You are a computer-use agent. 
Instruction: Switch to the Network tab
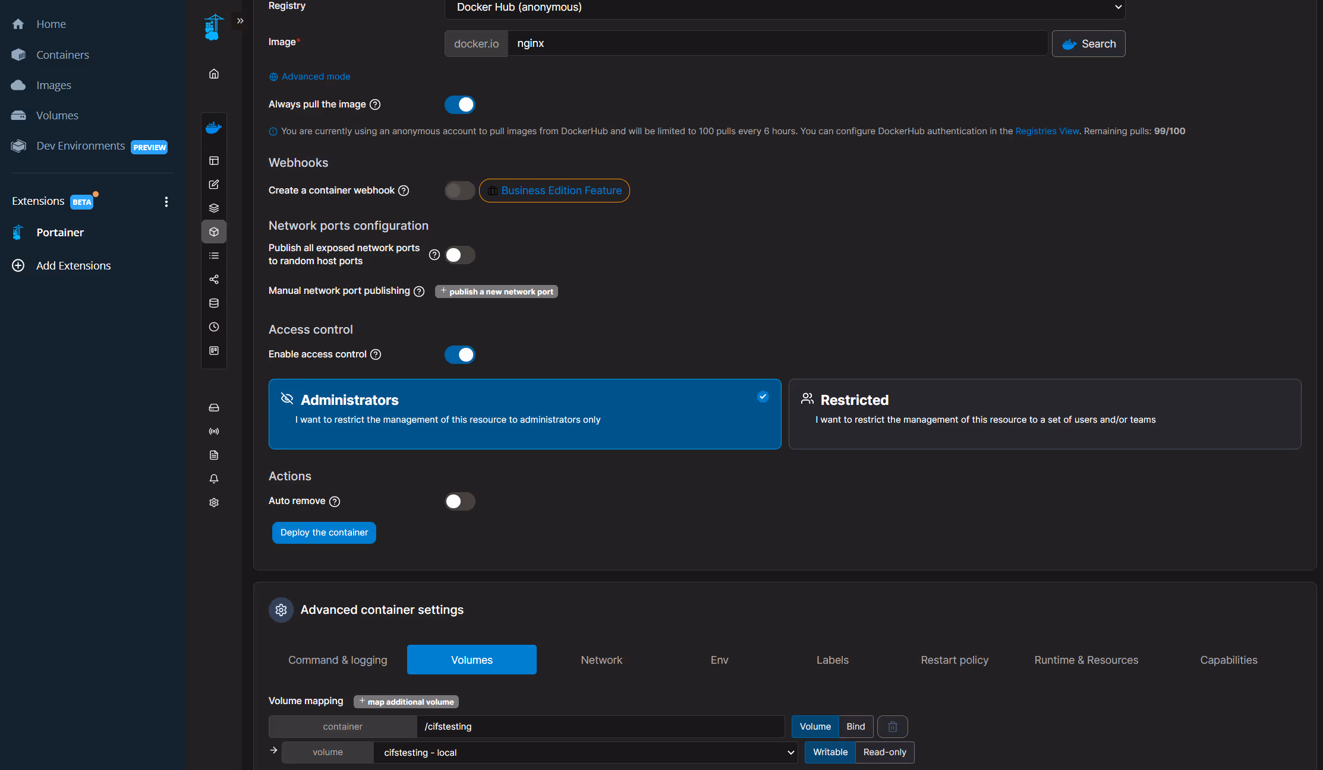601,660
